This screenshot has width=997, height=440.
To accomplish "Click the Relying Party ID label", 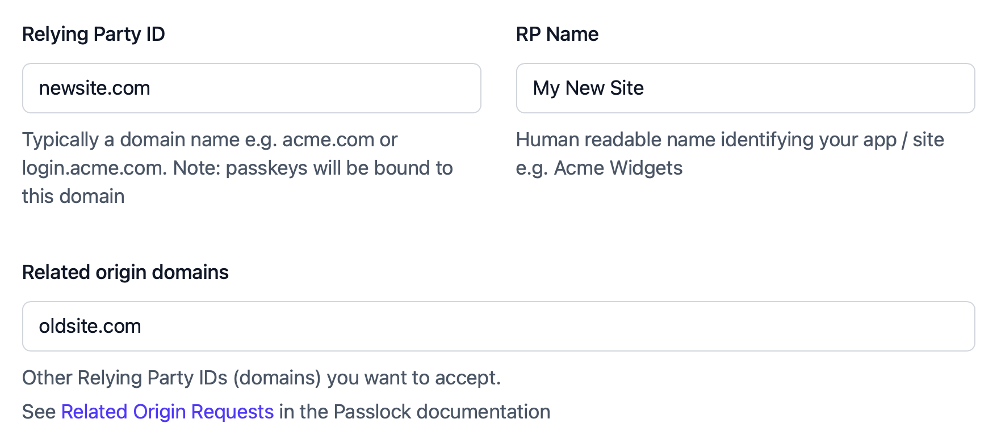I will 93,34.
